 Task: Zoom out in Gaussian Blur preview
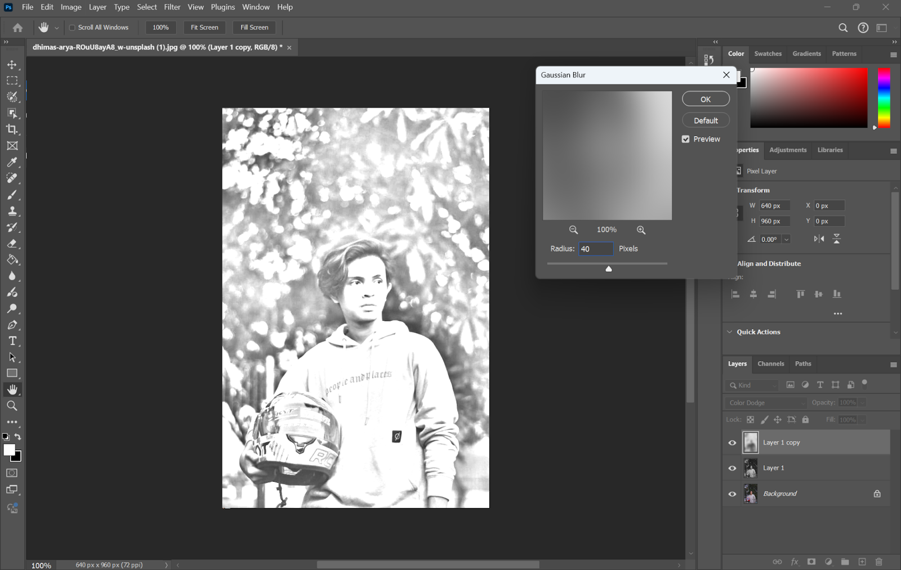tap(573, 230)
